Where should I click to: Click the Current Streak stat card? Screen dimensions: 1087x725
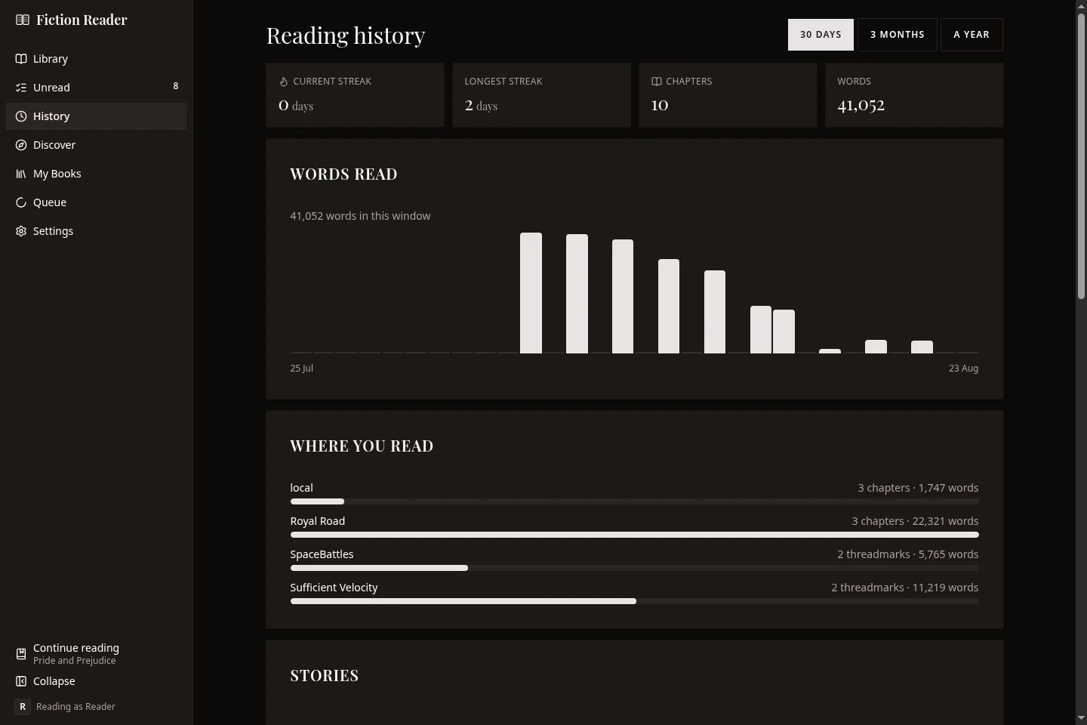point(355,95)
